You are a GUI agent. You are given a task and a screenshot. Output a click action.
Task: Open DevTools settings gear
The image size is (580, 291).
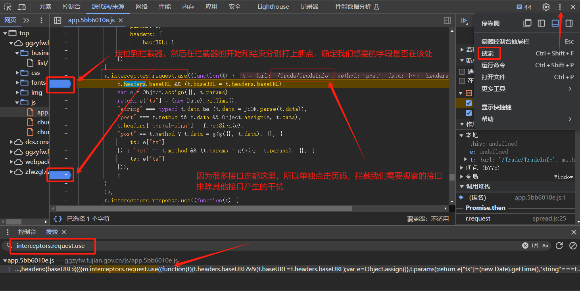pyautogui.click(x=546, y=7)
